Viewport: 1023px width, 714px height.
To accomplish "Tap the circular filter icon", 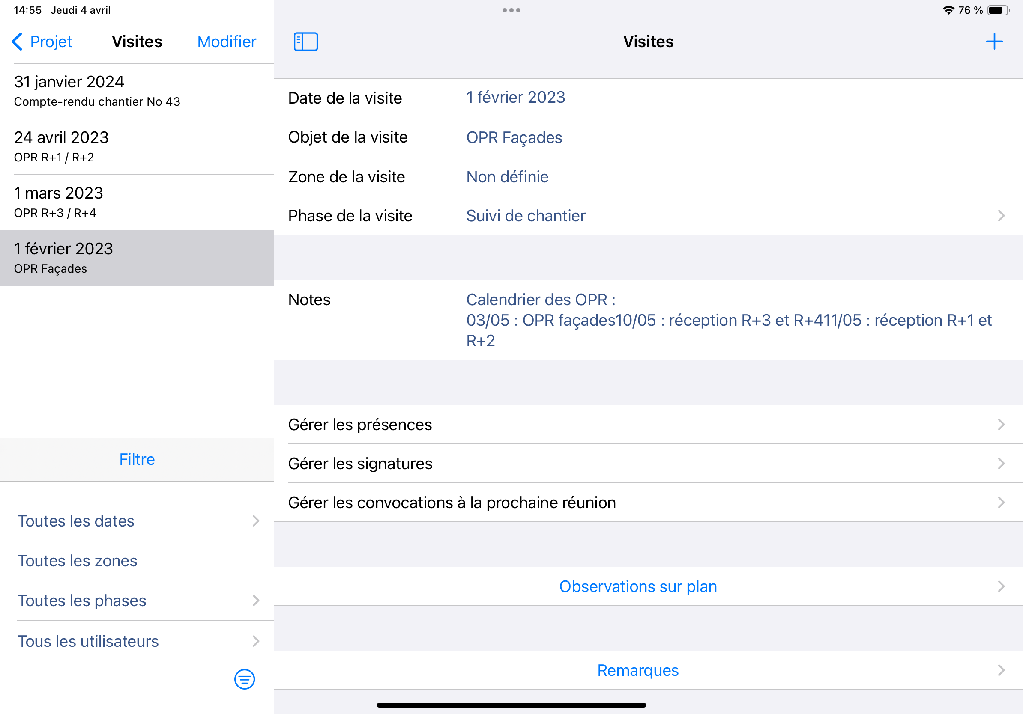I will point(244,679).
